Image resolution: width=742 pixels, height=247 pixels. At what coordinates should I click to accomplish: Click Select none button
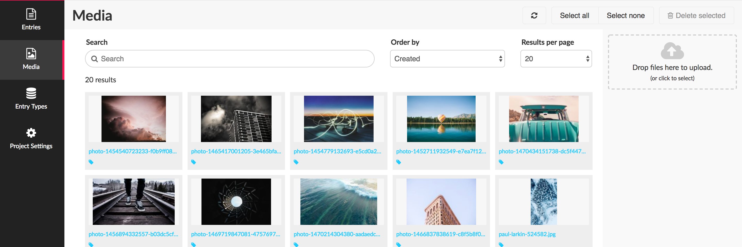point(626,15)
